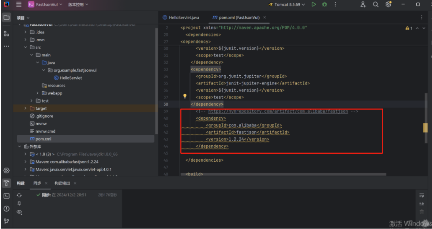Collapse the java source folder
Image resolution: width=432 pixels, height=229 pixels.
[38, 62]
